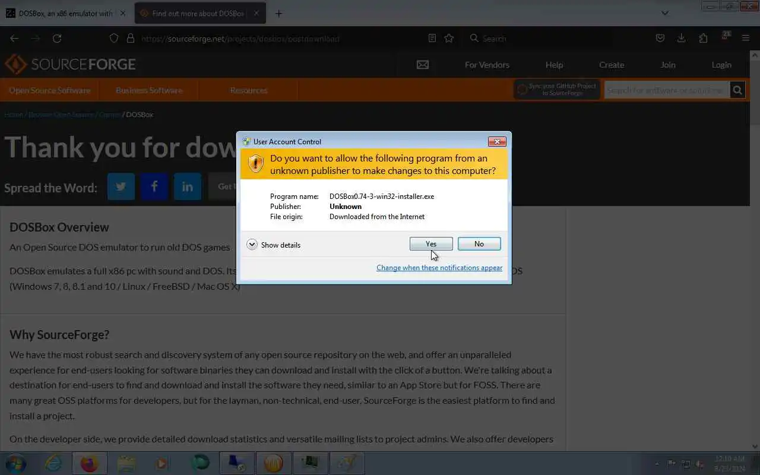Click the SourceForge search magnifier button
760x475 pixels.
[x=737, y=90]
